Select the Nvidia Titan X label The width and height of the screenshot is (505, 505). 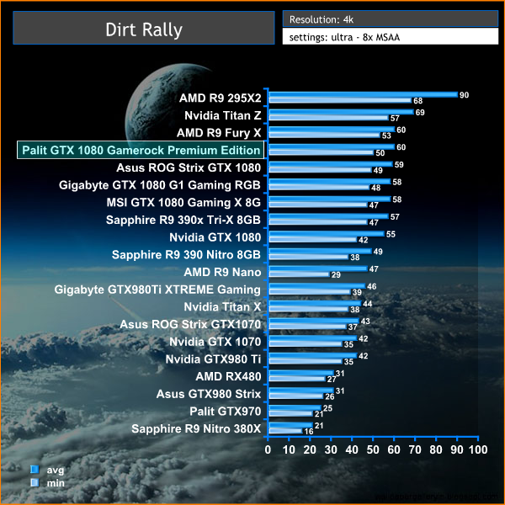pos(222,307)
